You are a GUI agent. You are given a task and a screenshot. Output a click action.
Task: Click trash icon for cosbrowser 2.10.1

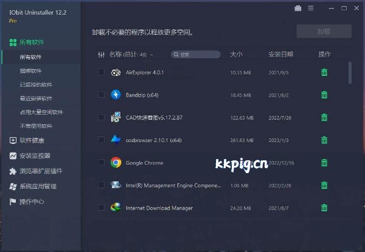point(324,140)
